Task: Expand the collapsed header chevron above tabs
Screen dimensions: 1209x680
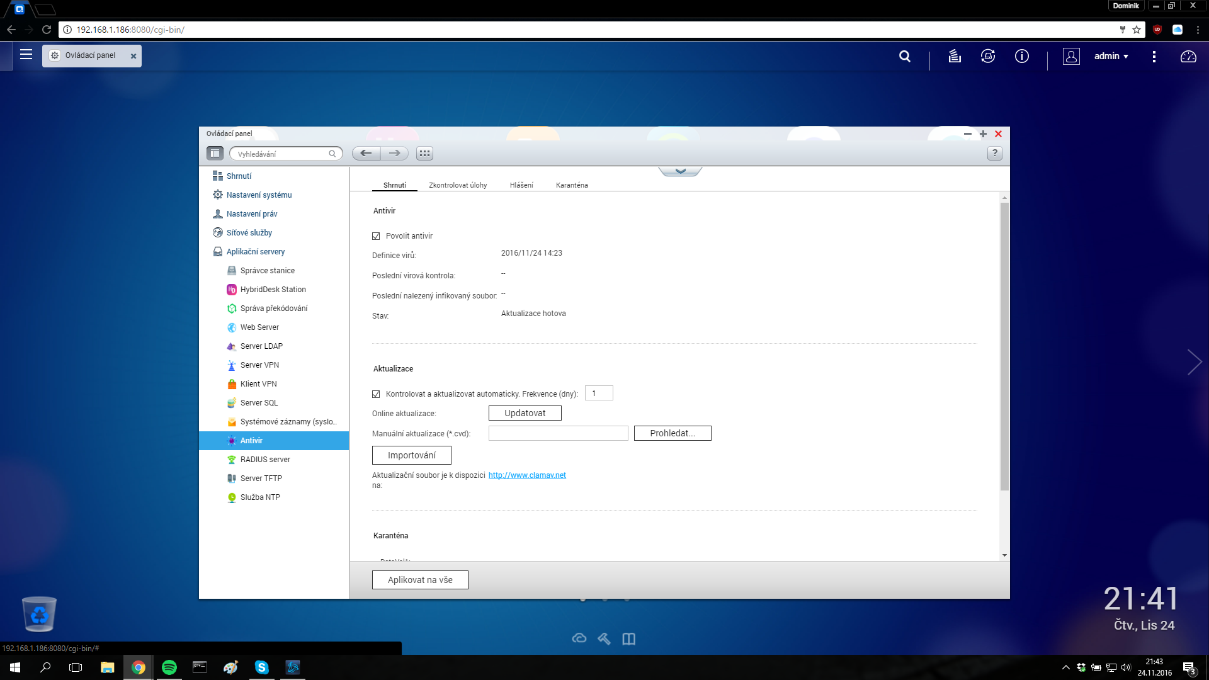Action: 680,171
